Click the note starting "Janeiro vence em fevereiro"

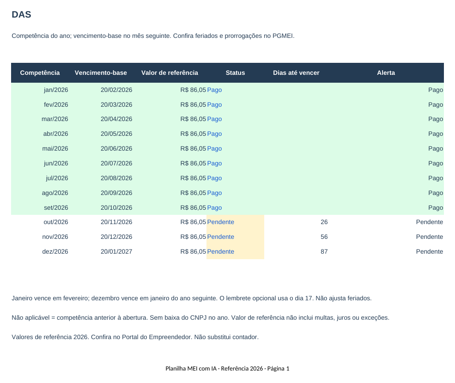pos(192,298)
